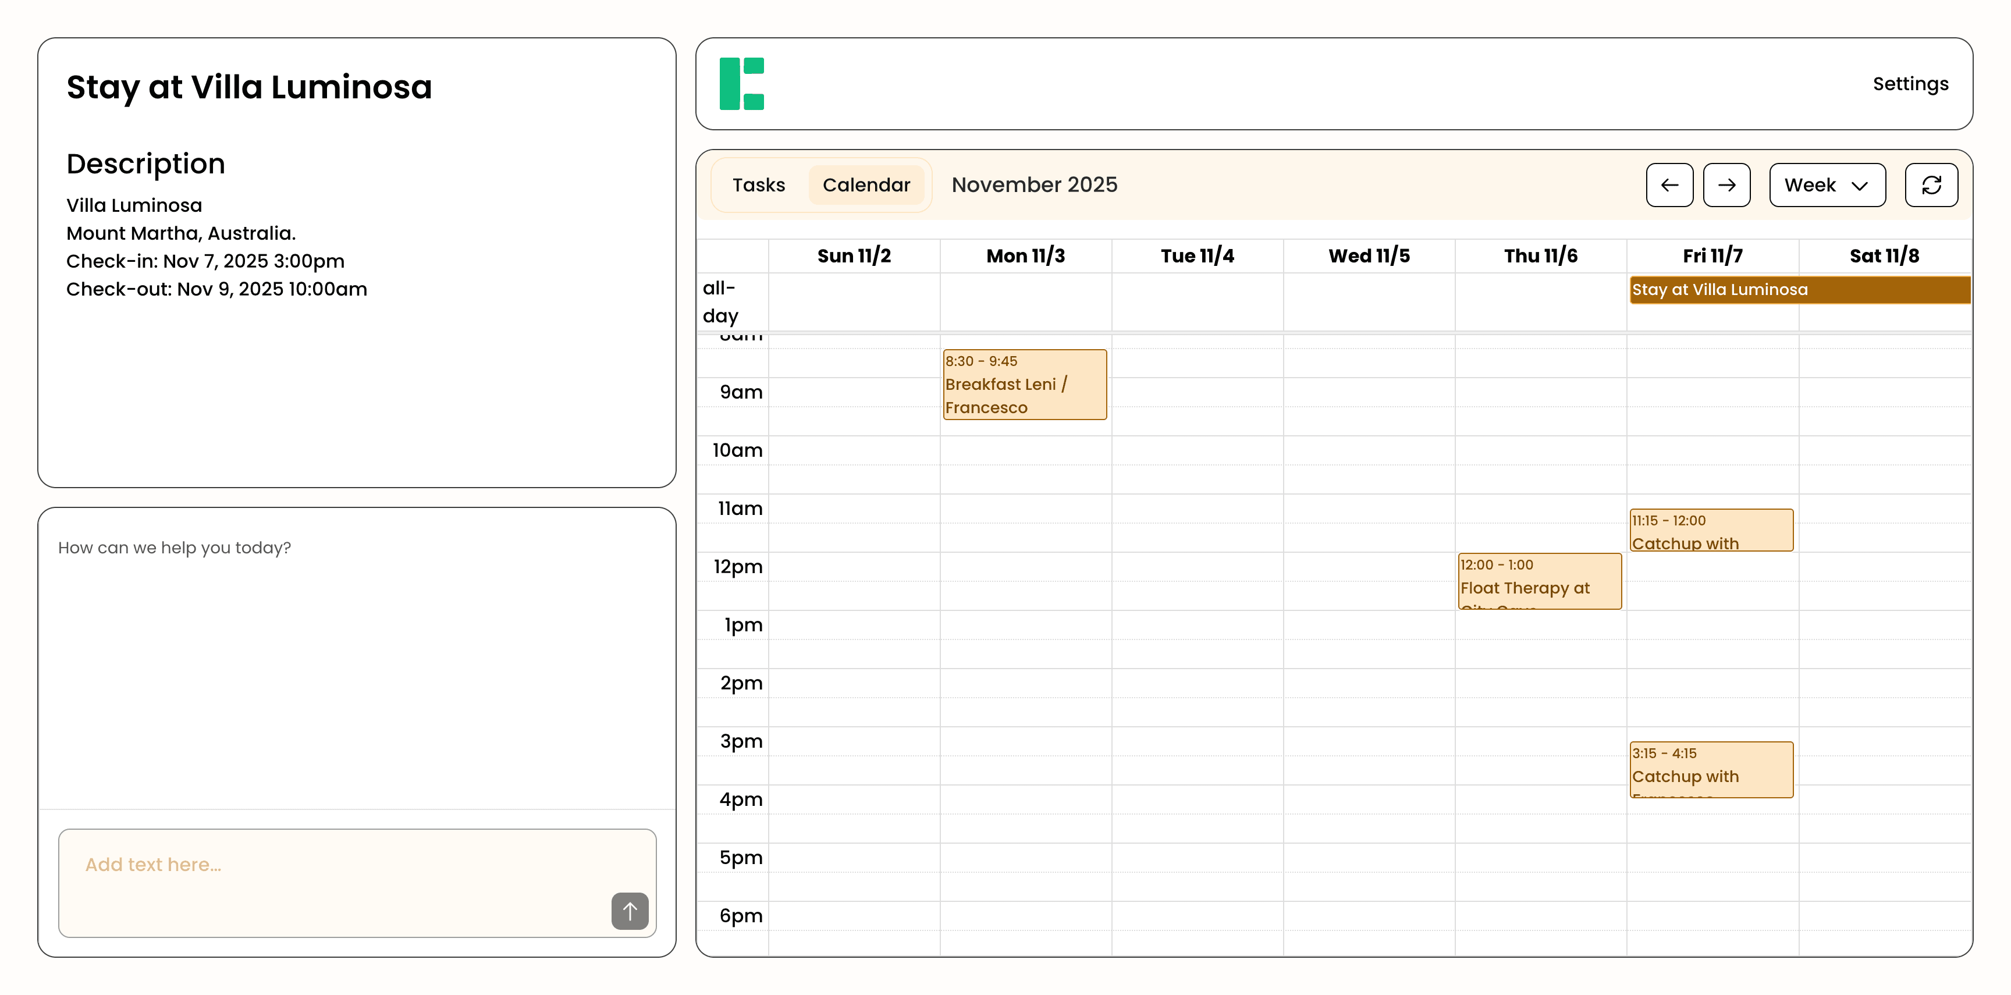Open the Week view dropdown
Viewport: 2011px width, 995px height.
click(1826, 185)
